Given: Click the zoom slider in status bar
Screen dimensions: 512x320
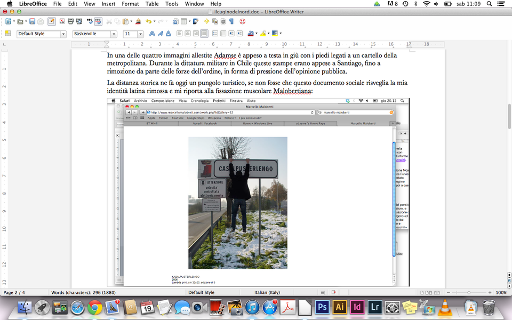Looking at the screenshot, I should point(468,292).
